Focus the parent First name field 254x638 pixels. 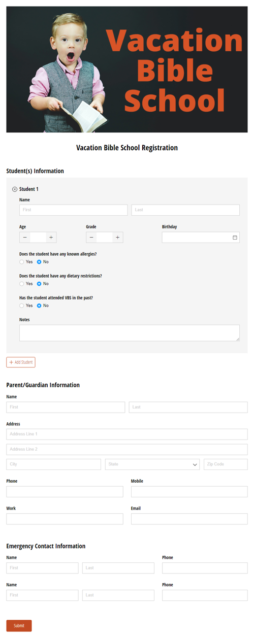click(x=66, y=407)
